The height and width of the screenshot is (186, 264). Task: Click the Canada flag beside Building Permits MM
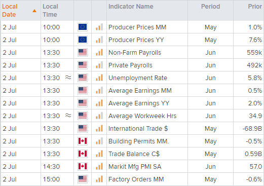[83, 141]
